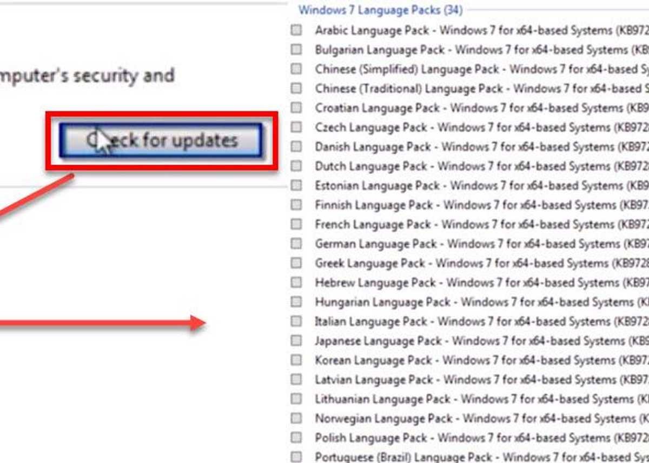The height and width of the screenshot is (463, 649).
Task: Tick the Norwegian Language Pack checkbox
Action: pyautogui.click(x=296, y=419)
